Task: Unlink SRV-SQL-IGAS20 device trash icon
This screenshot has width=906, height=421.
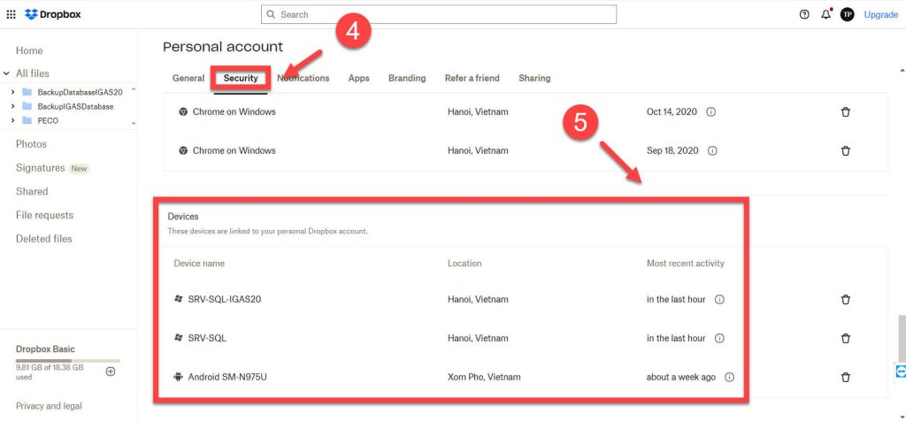Action: pyautogui.click(x=846, y=300)
